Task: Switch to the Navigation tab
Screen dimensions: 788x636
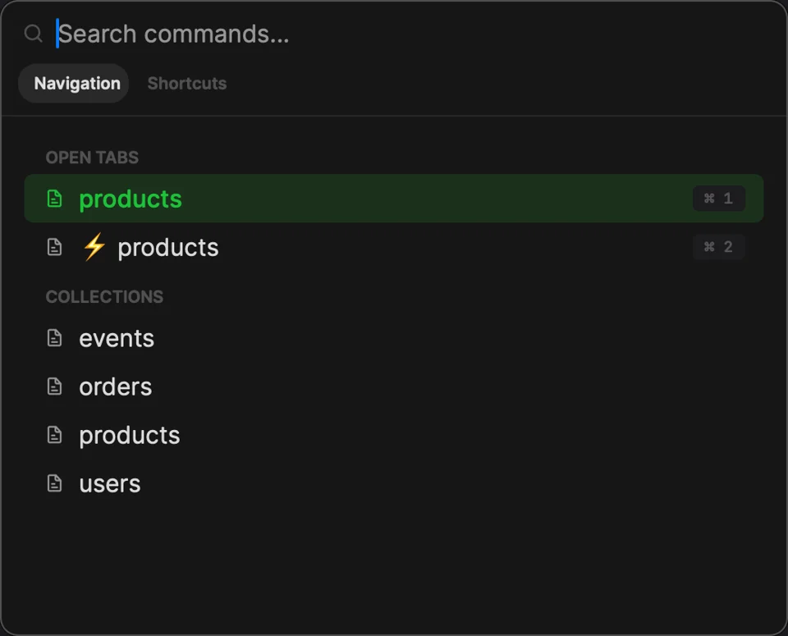Action: [73, 84]
